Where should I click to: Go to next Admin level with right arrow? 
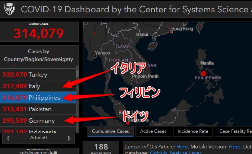pyautogui.click(x=69, y=138)
